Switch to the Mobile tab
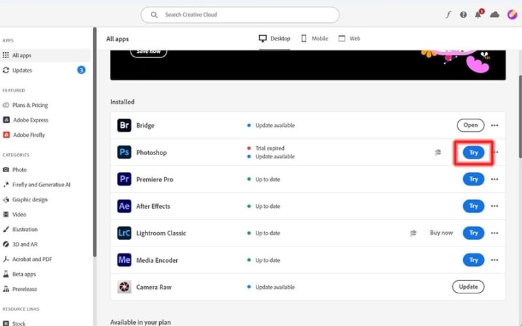Viewport: 522px width, 326px height. pyautogui.click(x=314, y=38)
